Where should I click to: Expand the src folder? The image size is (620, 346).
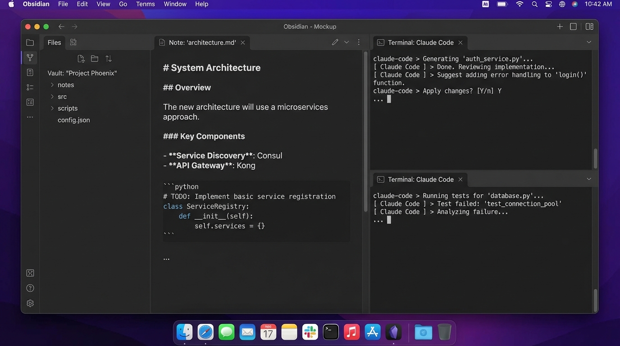[52, 96]
